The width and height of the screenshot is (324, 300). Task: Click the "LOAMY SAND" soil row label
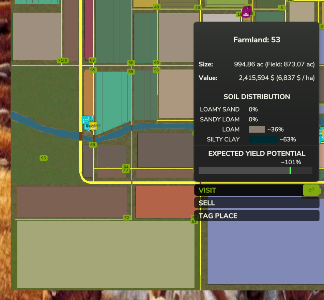point(220,109)
